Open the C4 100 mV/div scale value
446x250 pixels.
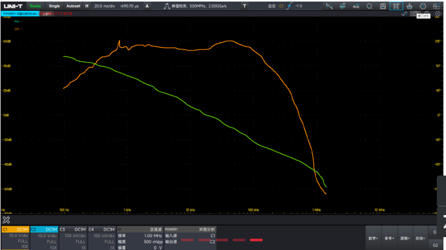coord(104,236)
